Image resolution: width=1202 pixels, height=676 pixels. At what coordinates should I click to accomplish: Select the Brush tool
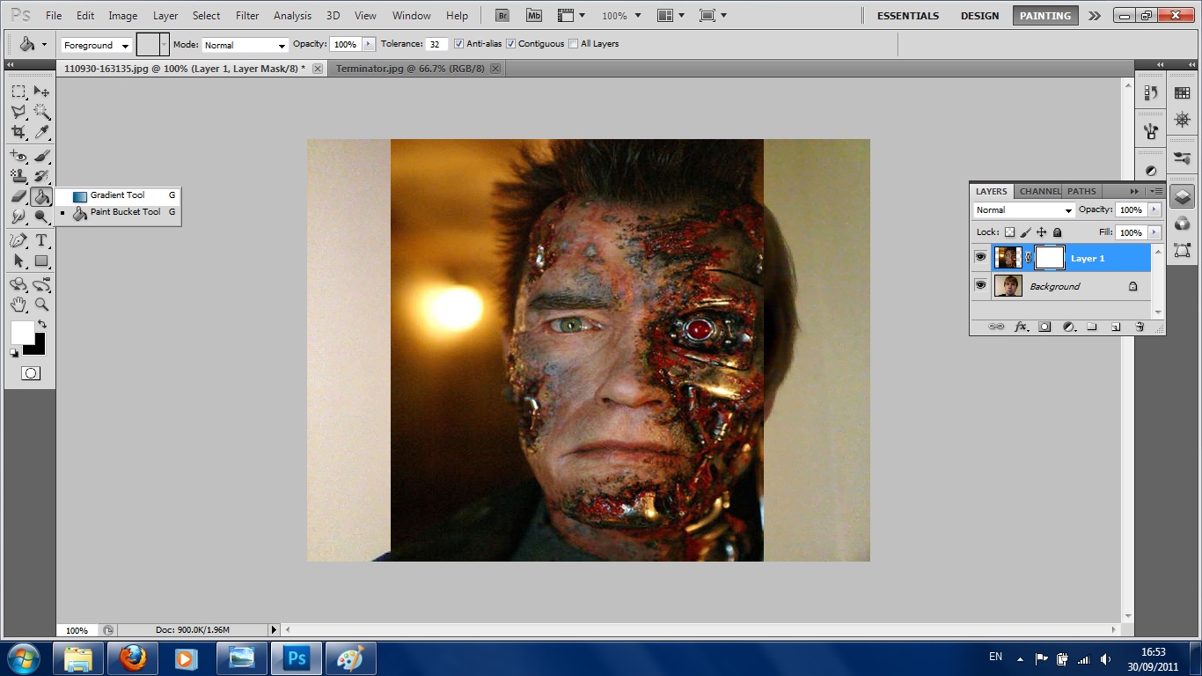tap(41, 156)
